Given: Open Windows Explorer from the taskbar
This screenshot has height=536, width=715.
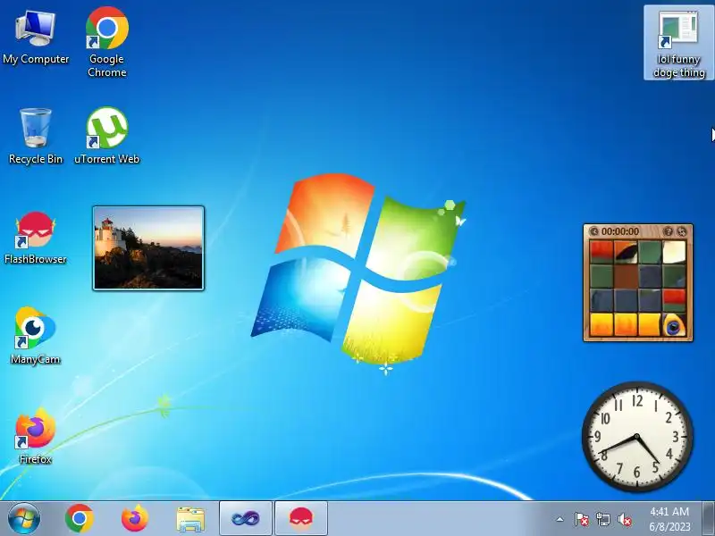Looking at the screenshot, I should [x=190, y=519].
